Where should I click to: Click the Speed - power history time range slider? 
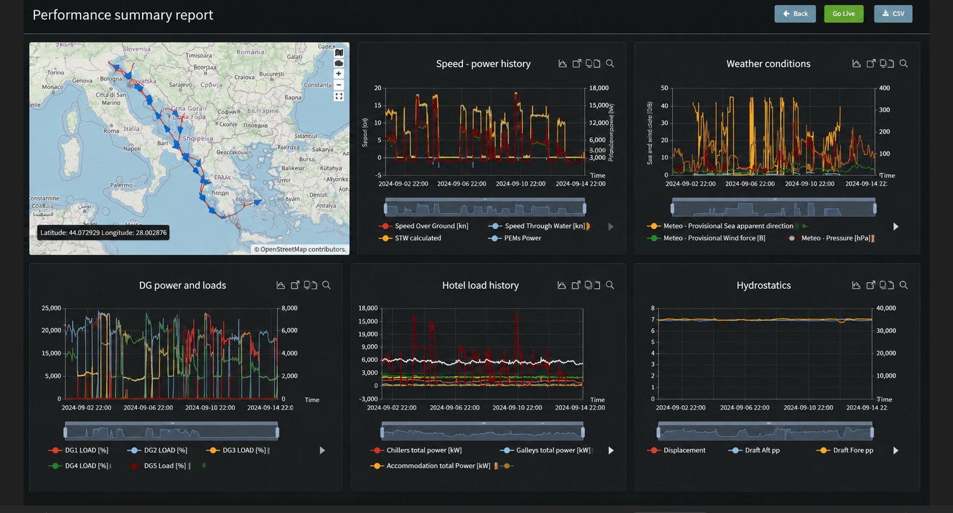pos(485,207)
